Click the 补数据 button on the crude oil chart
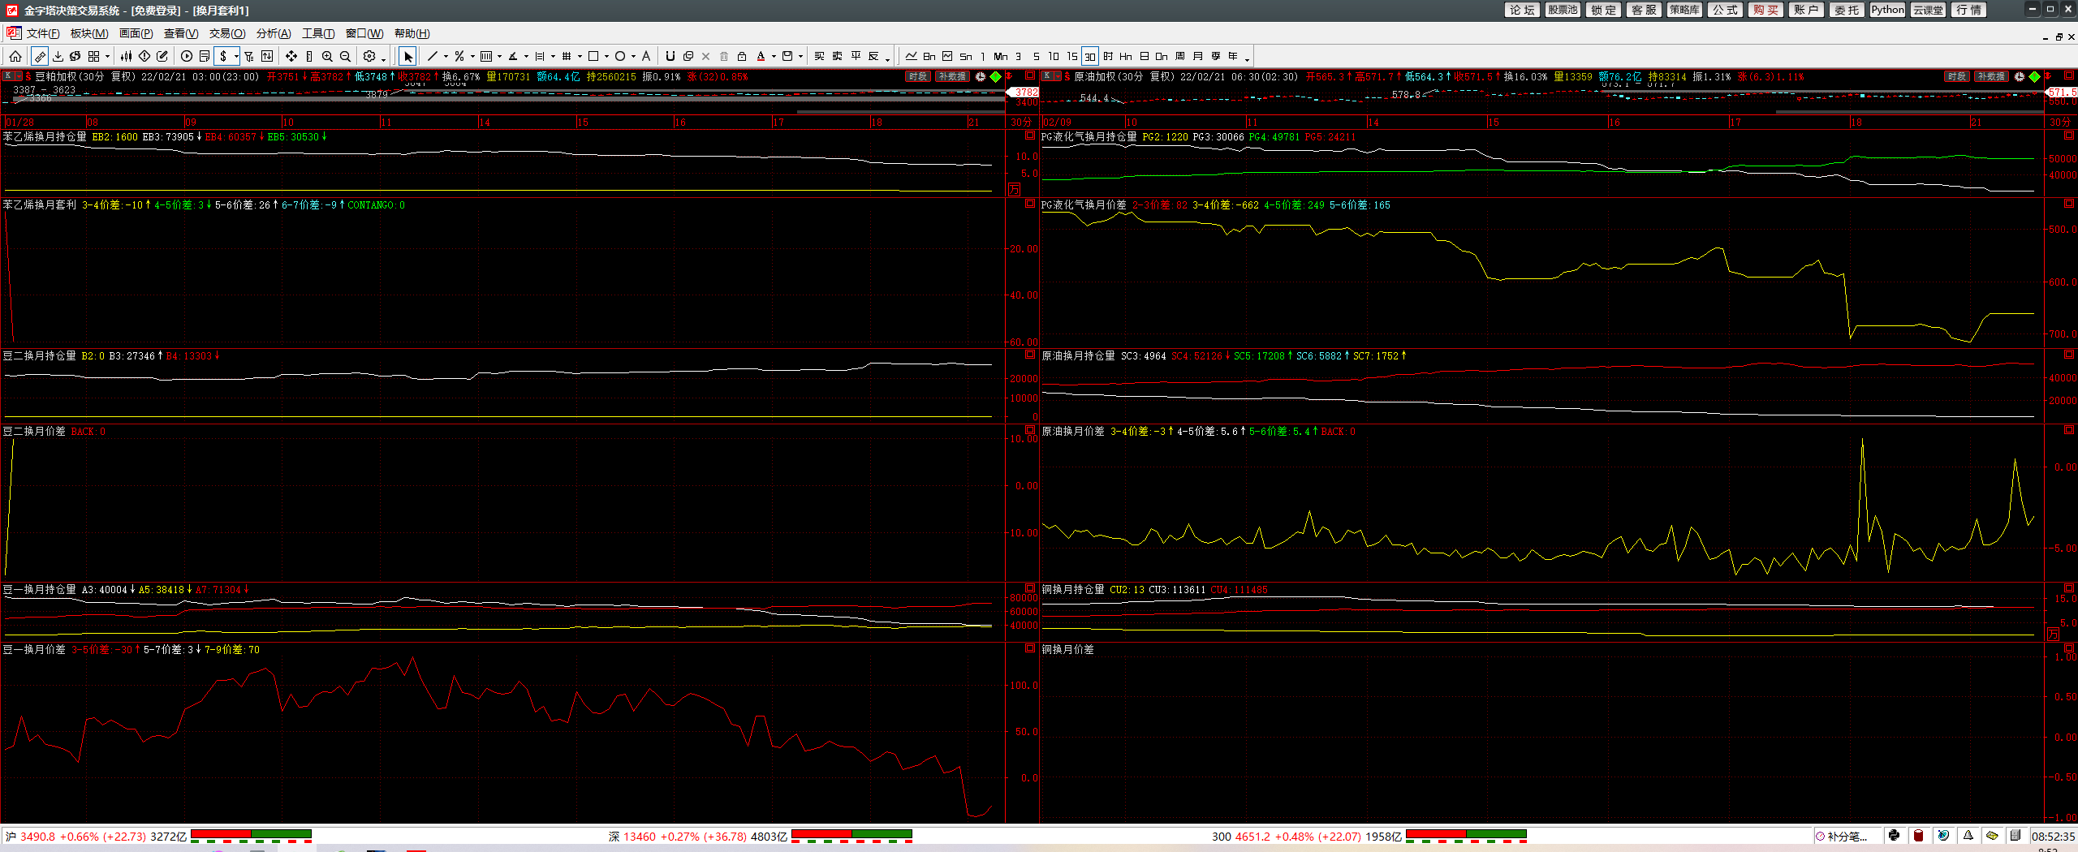The image size is (2078, 852). [1991, 76]
